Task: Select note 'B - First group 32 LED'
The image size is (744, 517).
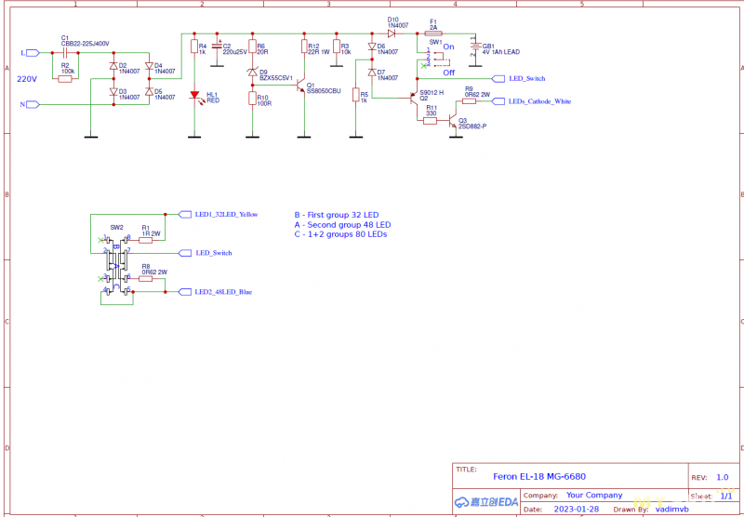Action: [337, 215]
